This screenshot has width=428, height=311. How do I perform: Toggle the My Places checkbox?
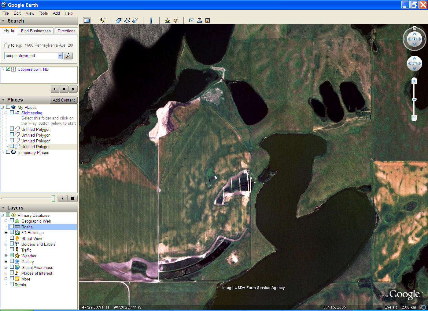tap(8, 107)
